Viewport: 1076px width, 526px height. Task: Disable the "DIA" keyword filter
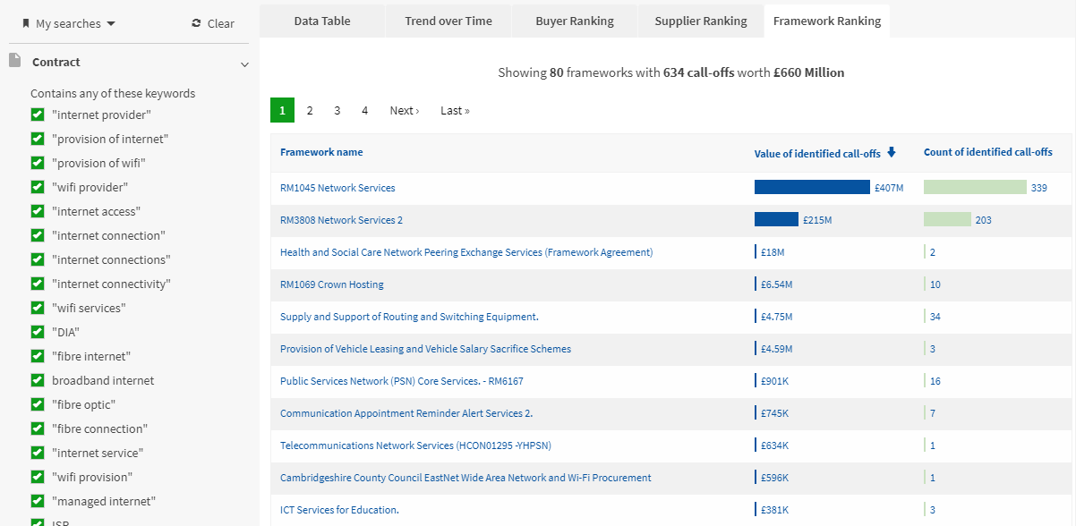(38, 332)
